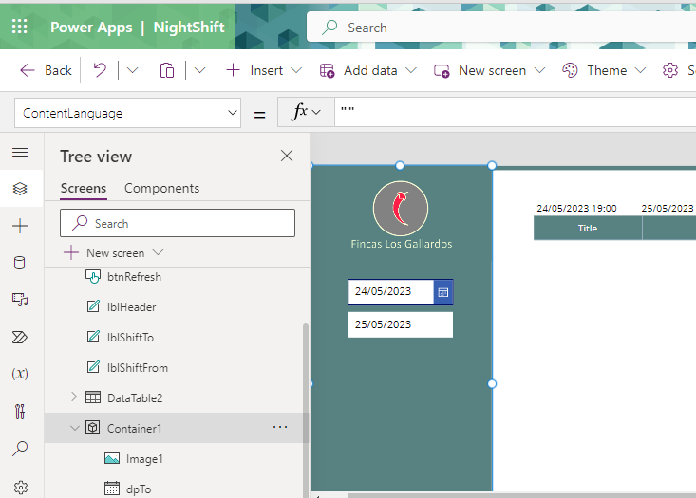Screen dimensions: 696x498
Task: Click Add data in the toolbar
Action: tap(368, 70)
